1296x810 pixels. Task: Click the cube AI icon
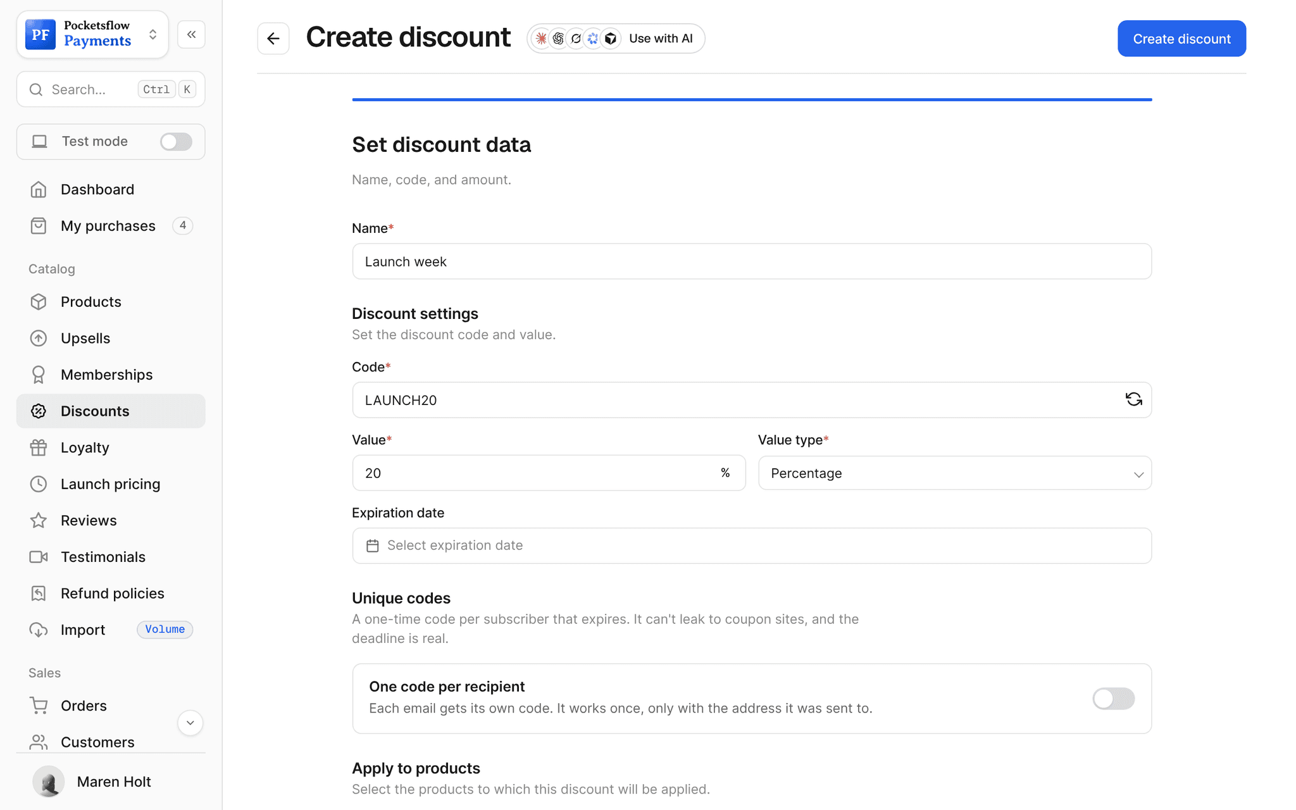pyautogui.click(x=611, y=39)
